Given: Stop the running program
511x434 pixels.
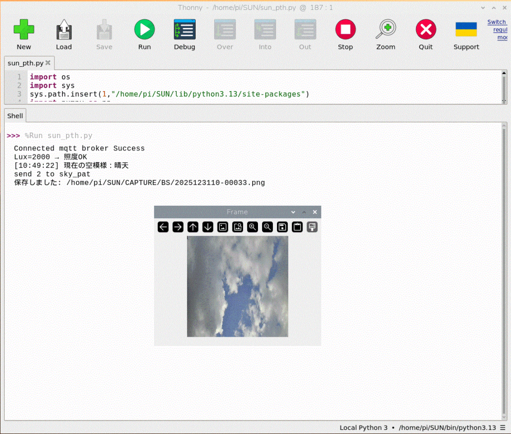Looking at the screenshot, I should point(345,30).
